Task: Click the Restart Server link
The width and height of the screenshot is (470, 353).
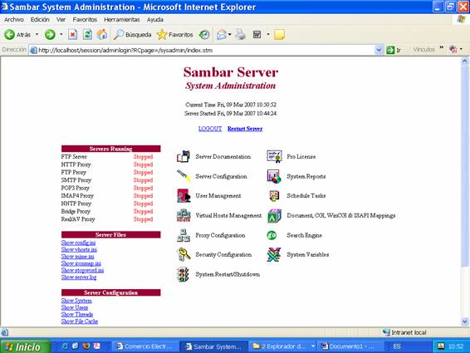Action: click(x=245, y=129)
